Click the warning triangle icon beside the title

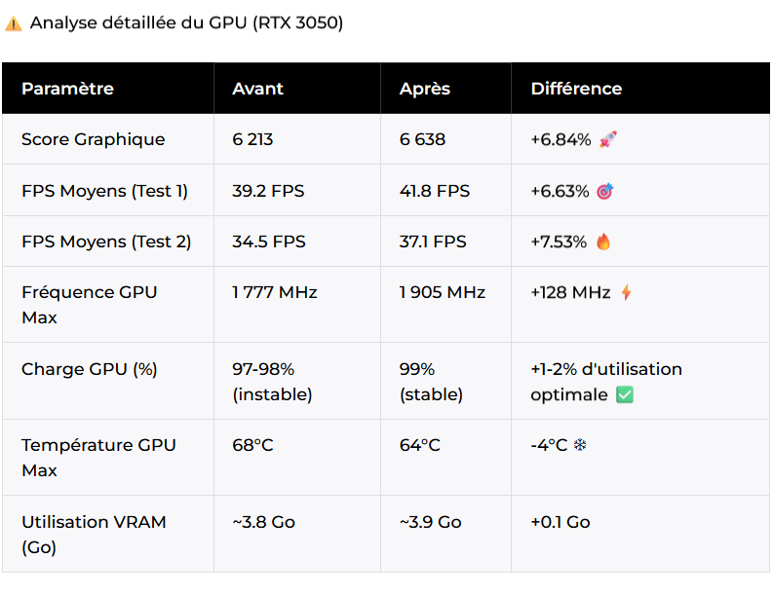[x=14, y=23]
